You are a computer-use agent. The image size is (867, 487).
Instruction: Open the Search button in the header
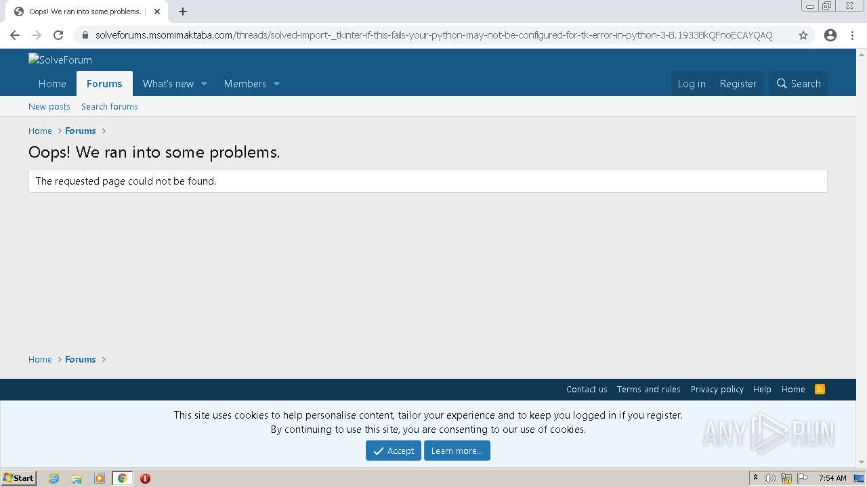pos(799,84)
